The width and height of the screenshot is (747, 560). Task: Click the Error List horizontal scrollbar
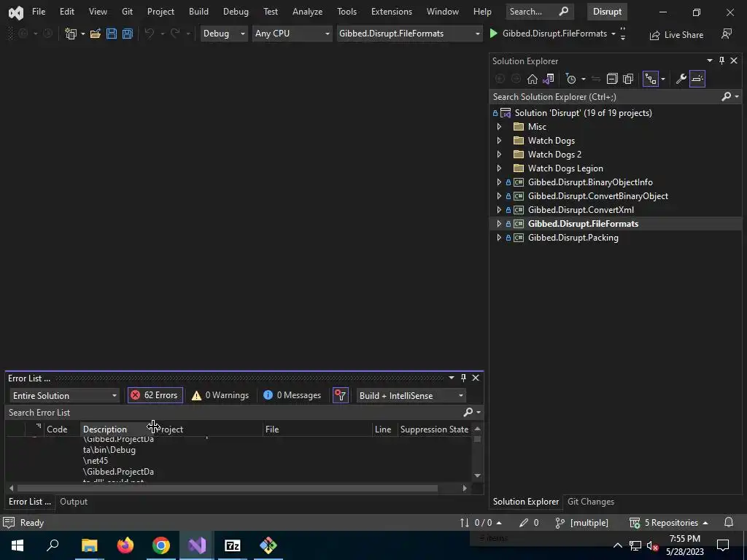[228, 488]
